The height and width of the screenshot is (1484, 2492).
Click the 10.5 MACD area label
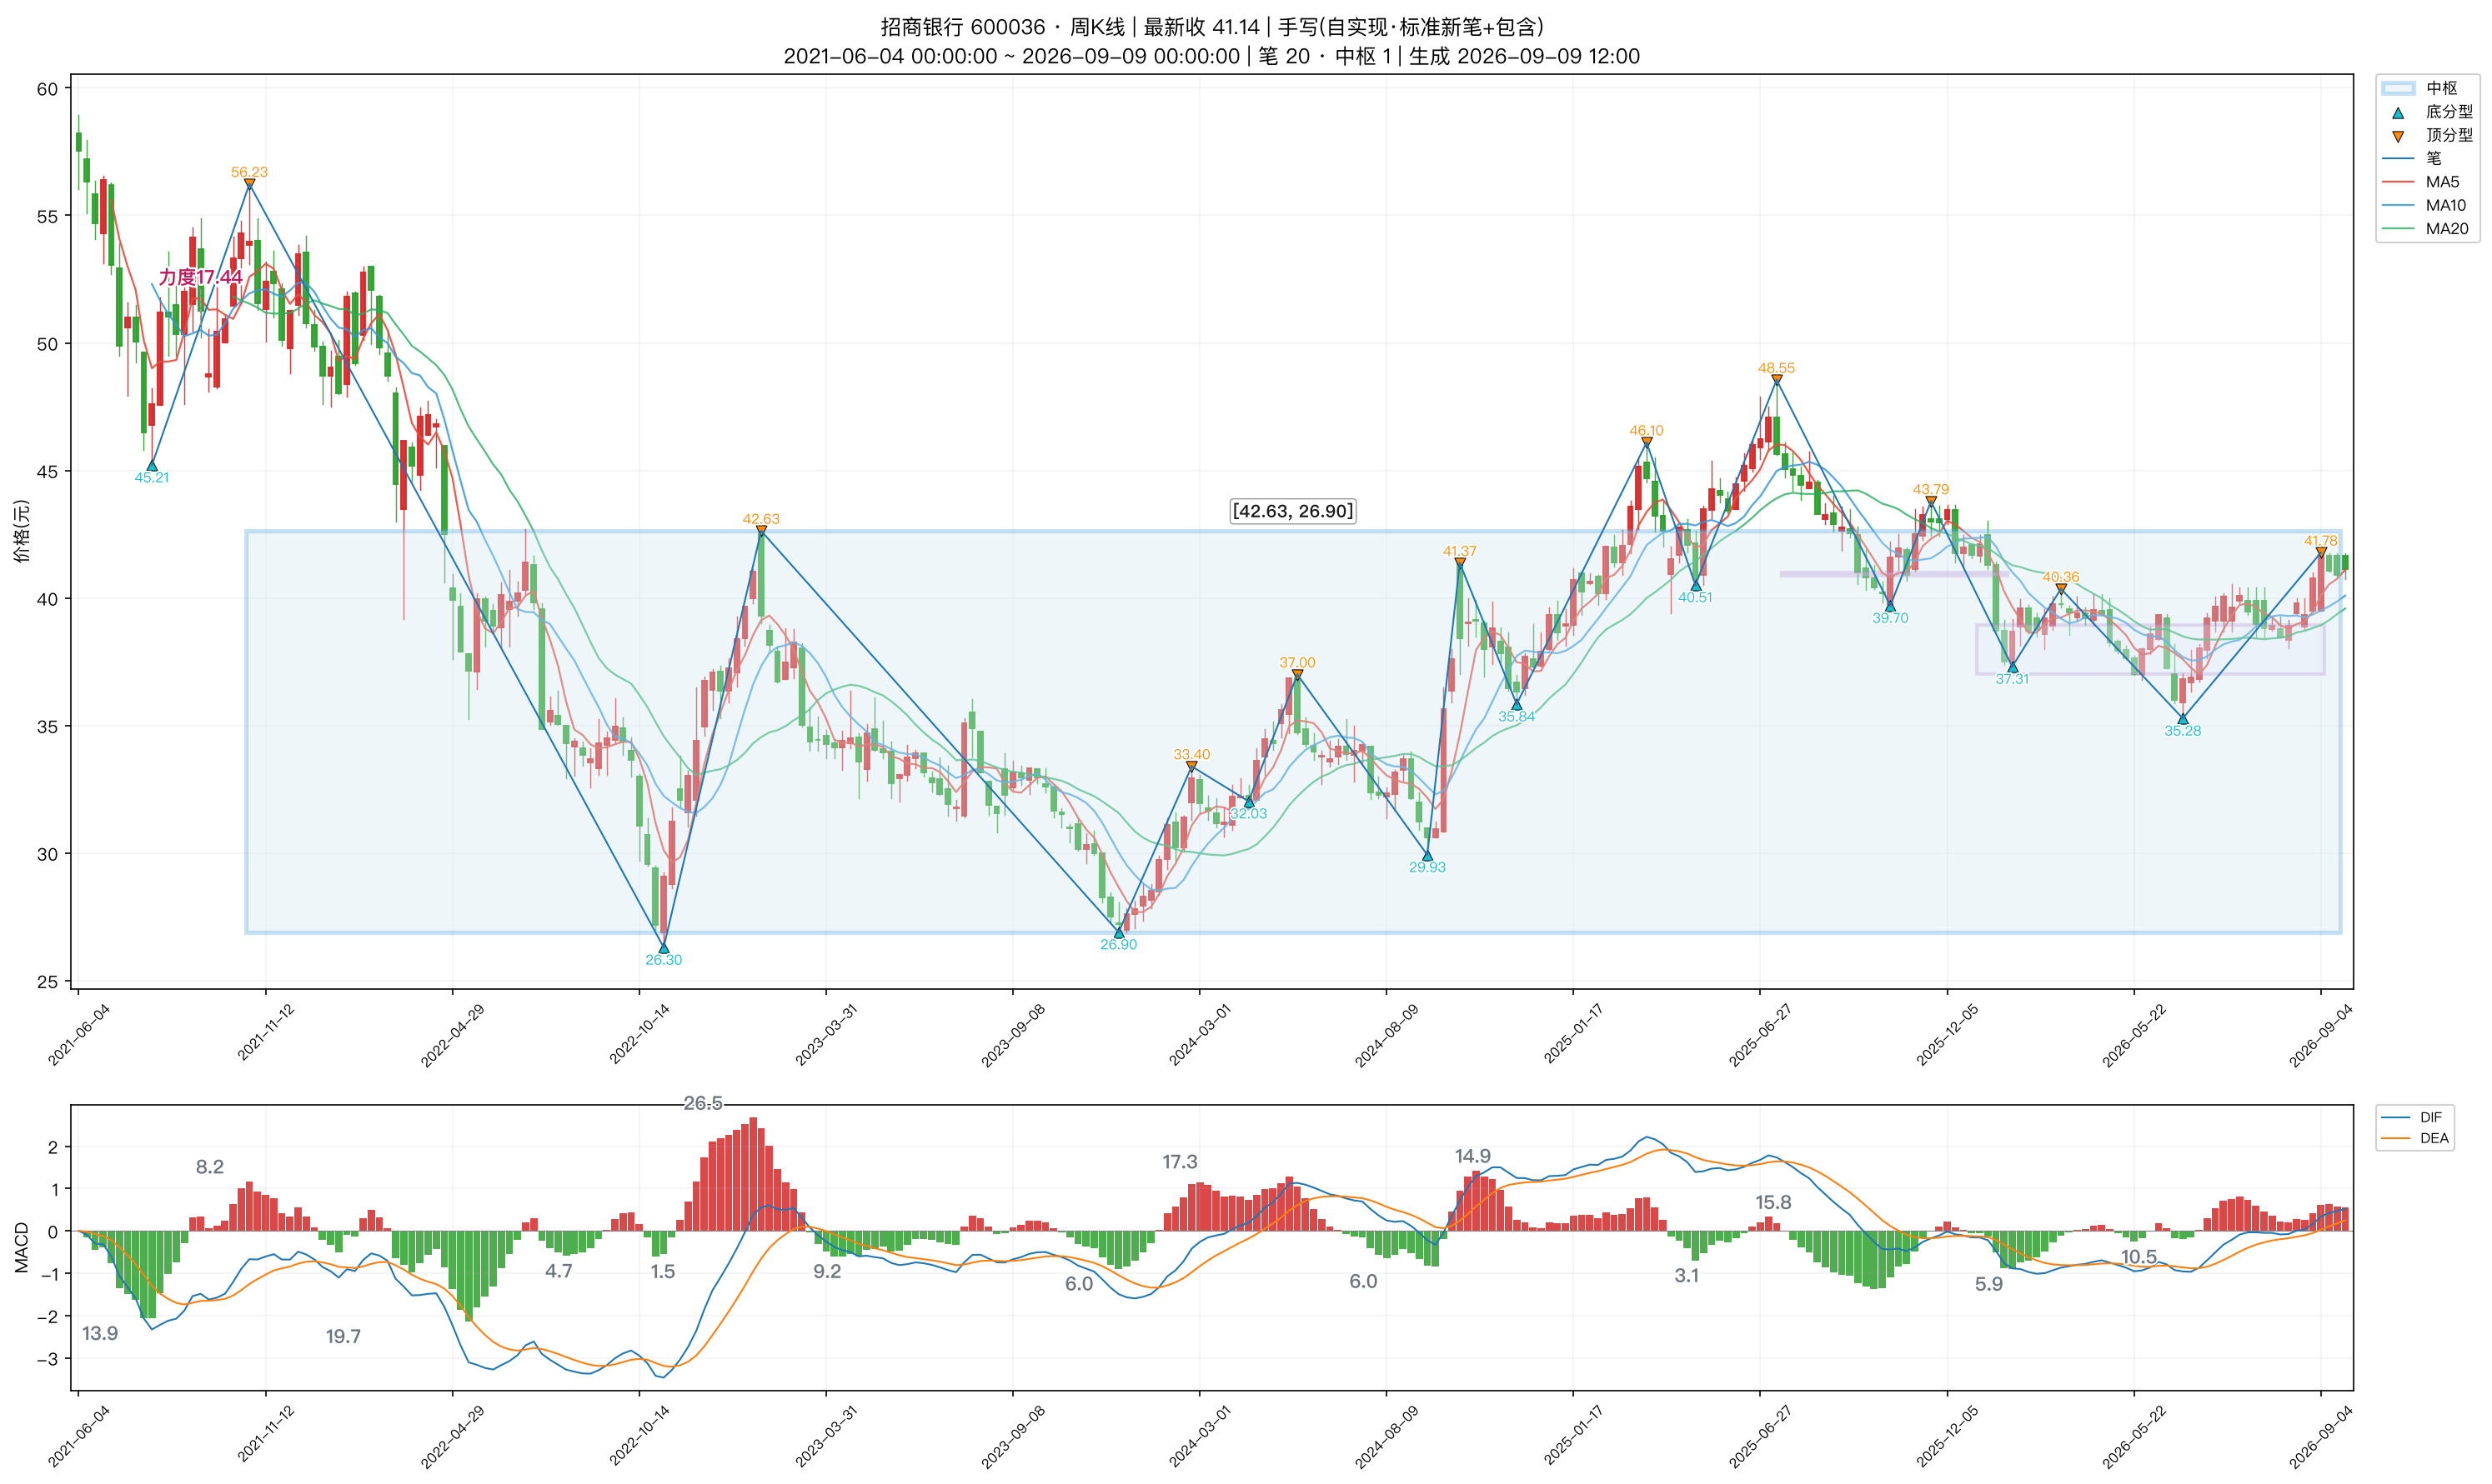2139,1257
